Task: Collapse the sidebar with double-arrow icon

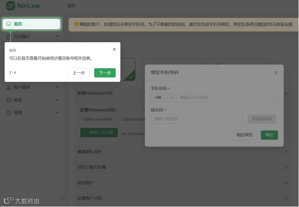Action: pos(64,198)
